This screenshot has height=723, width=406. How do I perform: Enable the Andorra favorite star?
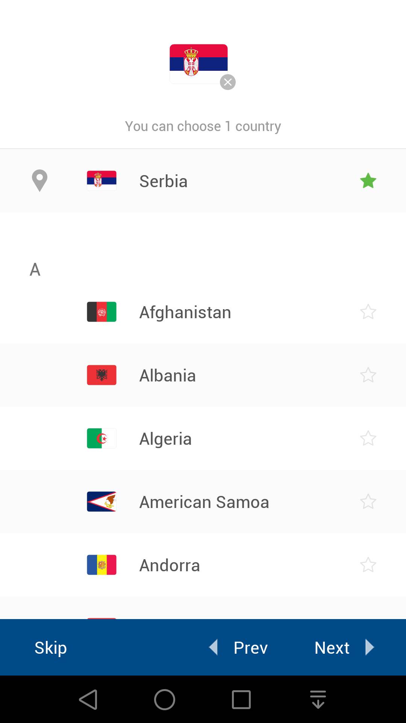368,565
